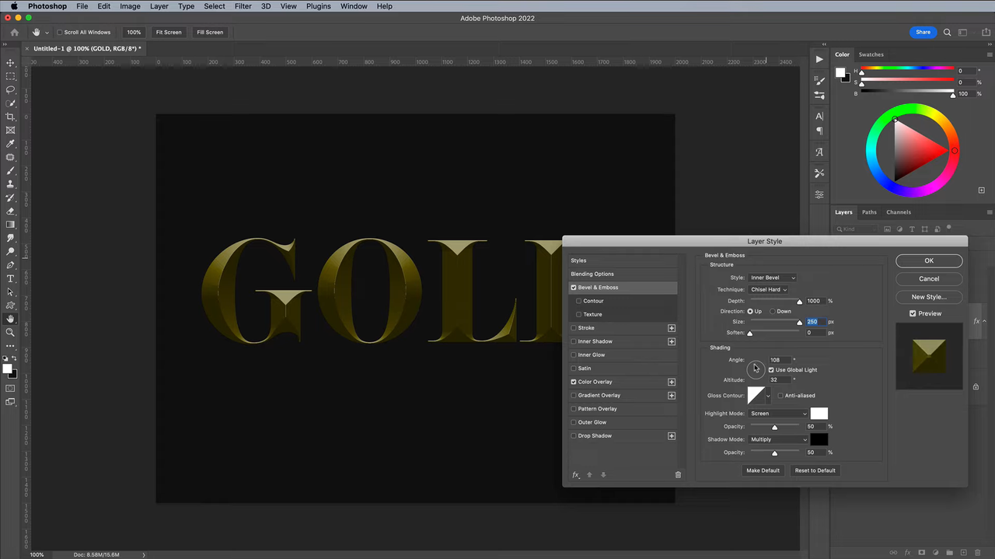Screen dimensions: 995x559
Task: Click the Reset to Default button
Action: [815, 470]
